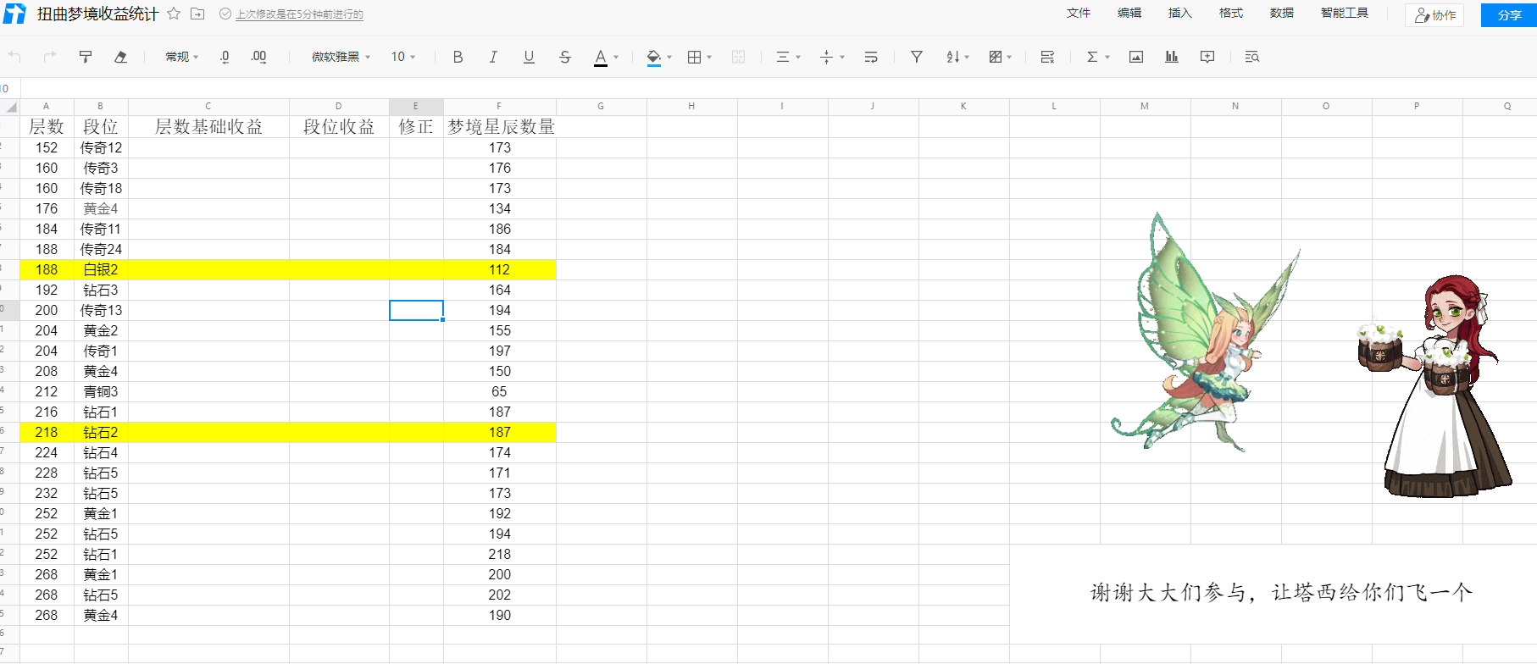Open the font family dropdown 微软雅黑
The width and height of the screenshot is (1537, 664).
point(341,57)
